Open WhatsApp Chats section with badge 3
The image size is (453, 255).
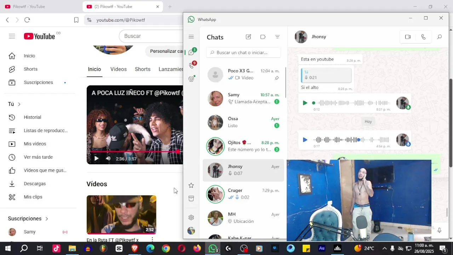point(191,52)
